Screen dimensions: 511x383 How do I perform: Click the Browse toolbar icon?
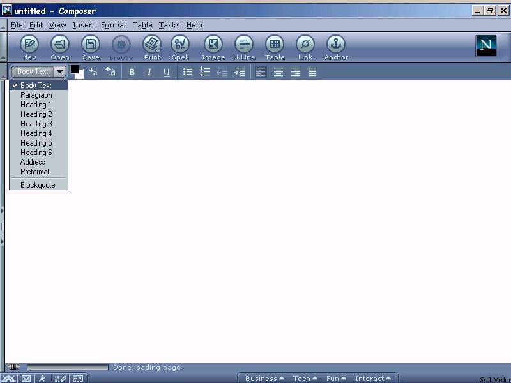121,47
